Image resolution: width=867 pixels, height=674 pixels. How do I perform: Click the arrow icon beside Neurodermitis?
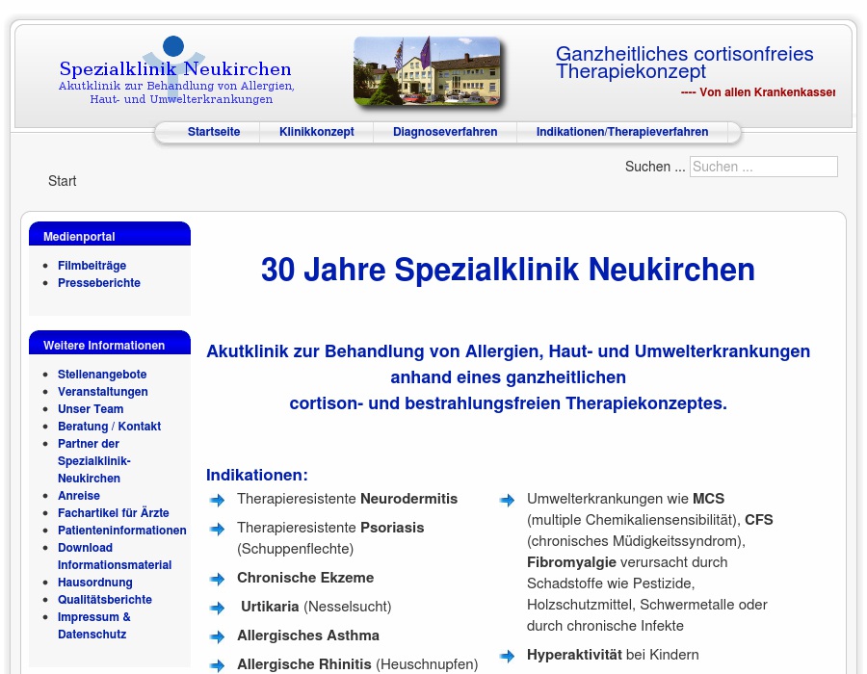tap(219, 500)
